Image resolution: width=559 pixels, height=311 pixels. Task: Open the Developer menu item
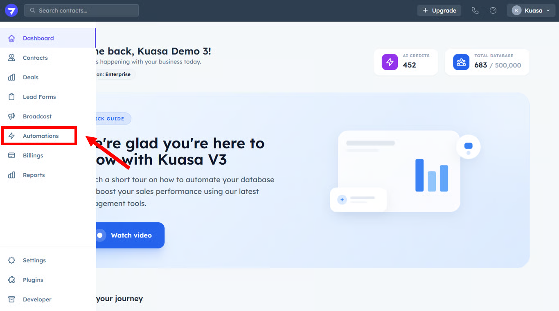click(x=37, y=300)
